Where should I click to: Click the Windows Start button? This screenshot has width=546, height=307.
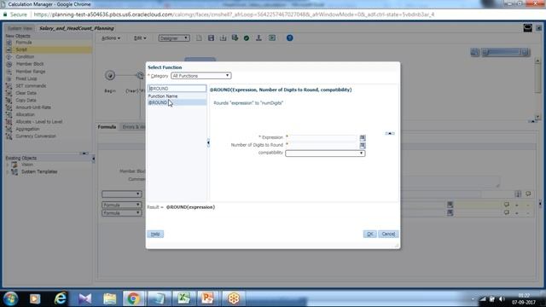click(11, 298)
